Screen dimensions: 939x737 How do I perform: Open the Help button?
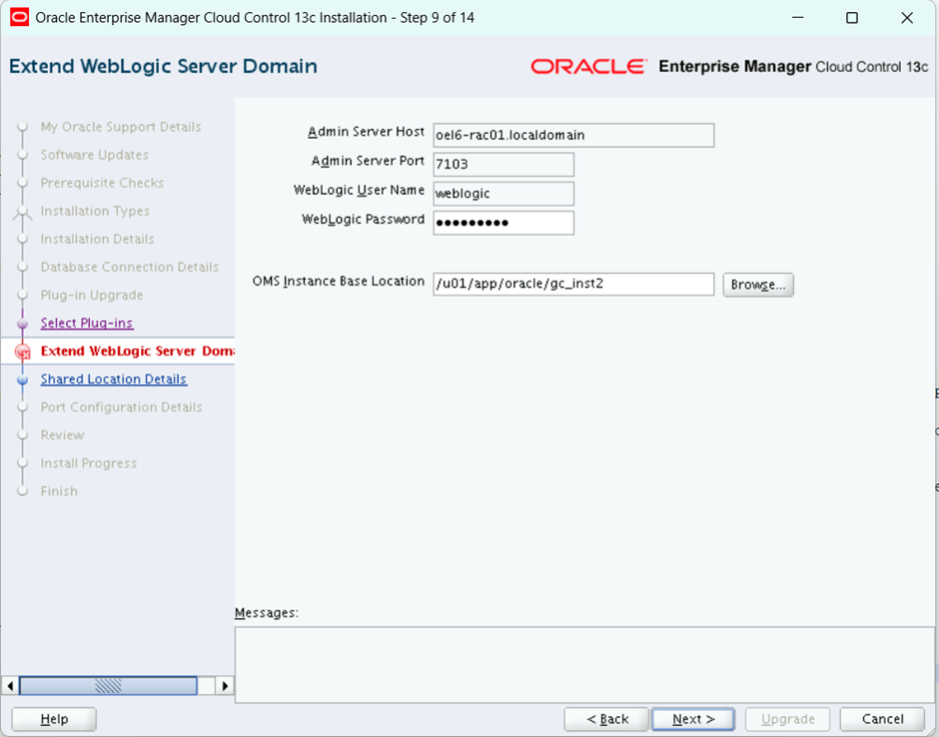54,719
